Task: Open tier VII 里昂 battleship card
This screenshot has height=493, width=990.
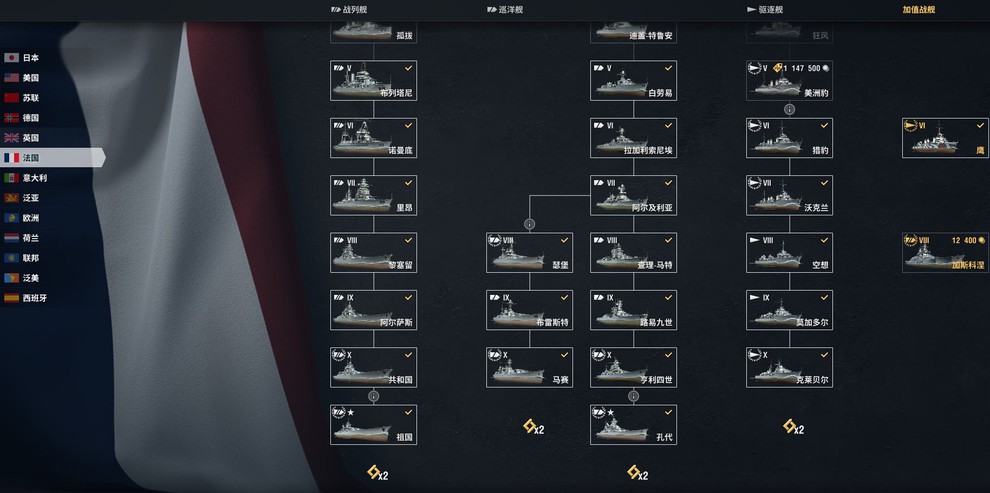Action: click(374, 195)
